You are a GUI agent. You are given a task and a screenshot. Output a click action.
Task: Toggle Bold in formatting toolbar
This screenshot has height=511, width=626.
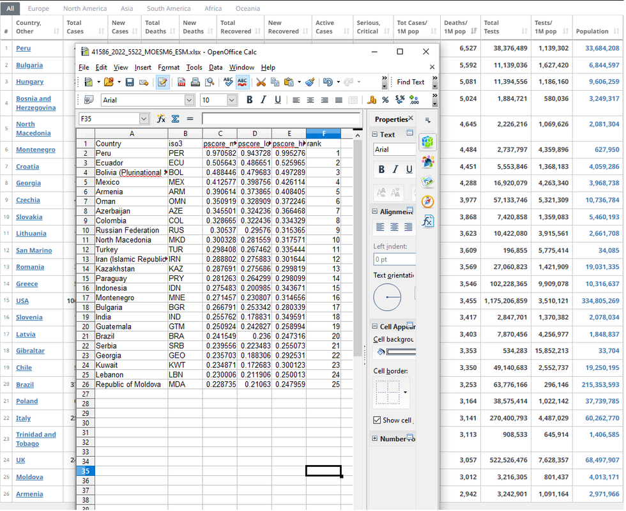pyautogui.click(x=250, y=100)
